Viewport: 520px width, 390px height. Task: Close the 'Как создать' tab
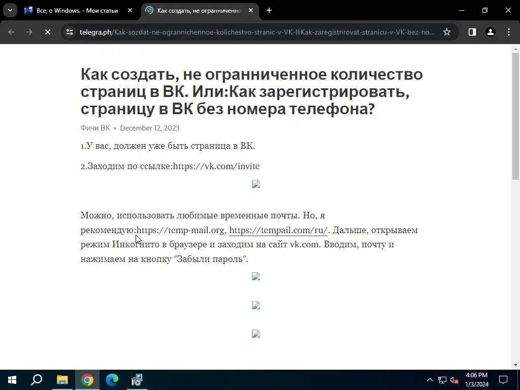click(x=251, y=11)
